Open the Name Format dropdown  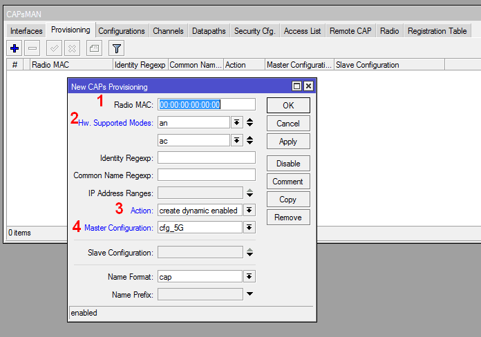[249, 276]
